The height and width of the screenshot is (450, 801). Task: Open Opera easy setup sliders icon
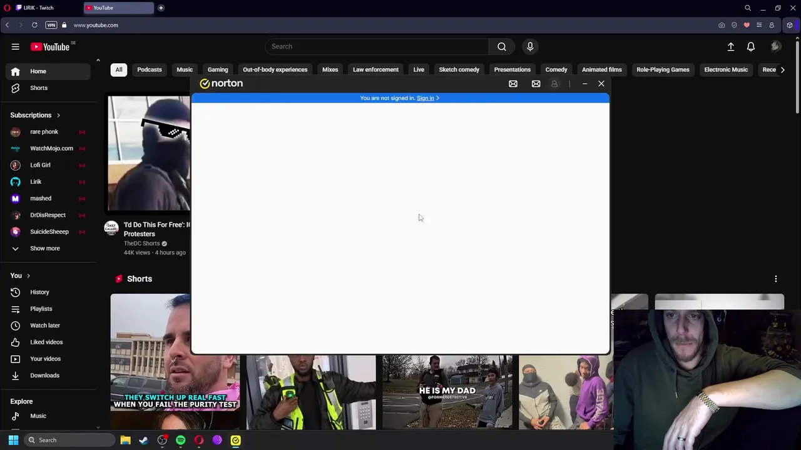point(759,25)
